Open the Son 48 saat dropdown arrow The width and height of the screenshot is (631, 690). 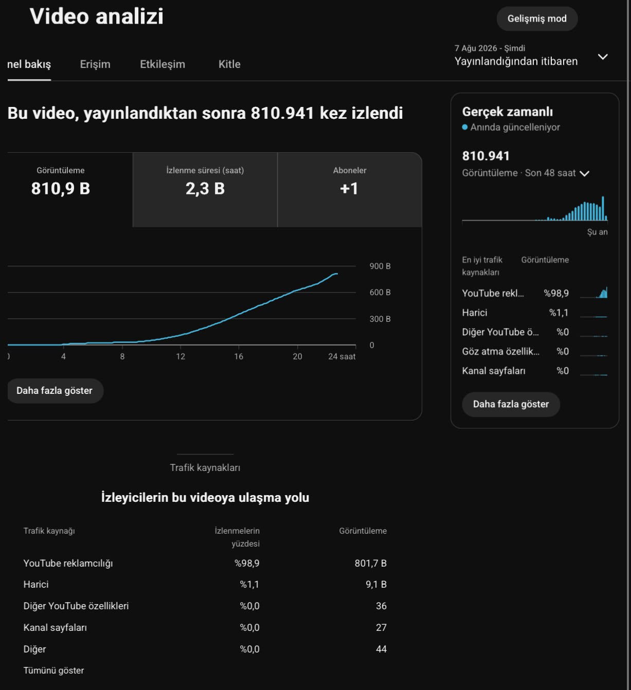click(584, 174)
